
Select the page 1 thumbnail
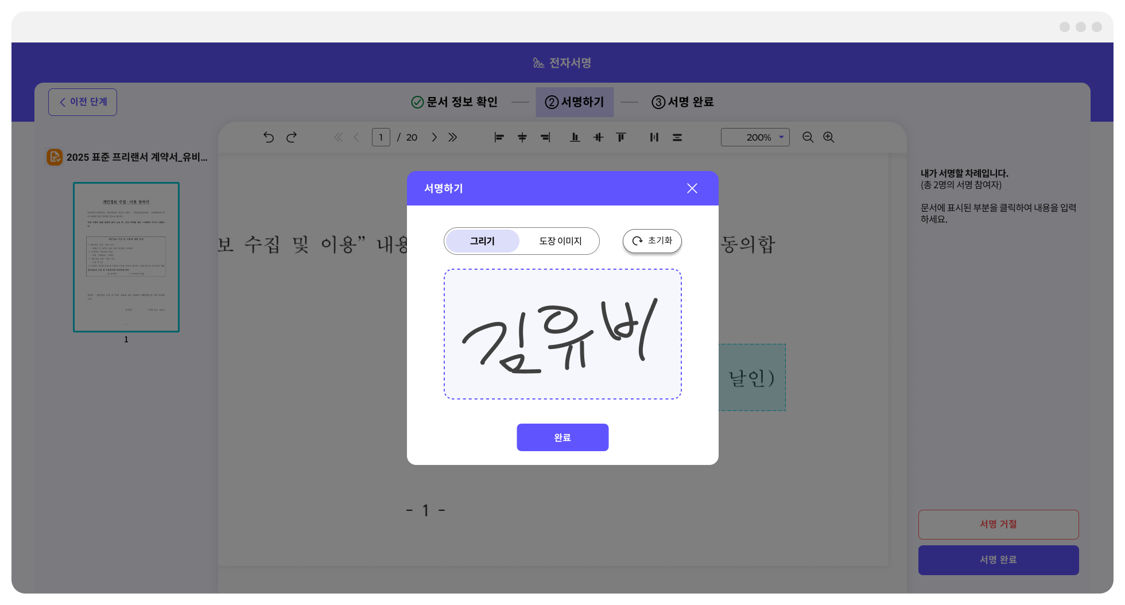pos(126,257)
